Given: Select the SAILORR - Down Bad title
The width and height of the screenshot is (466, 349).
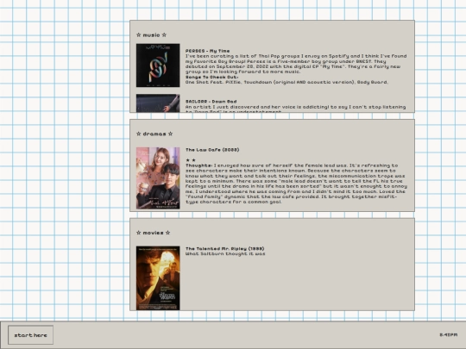Looking at the screenshot, I should click(x=211, y=102).
